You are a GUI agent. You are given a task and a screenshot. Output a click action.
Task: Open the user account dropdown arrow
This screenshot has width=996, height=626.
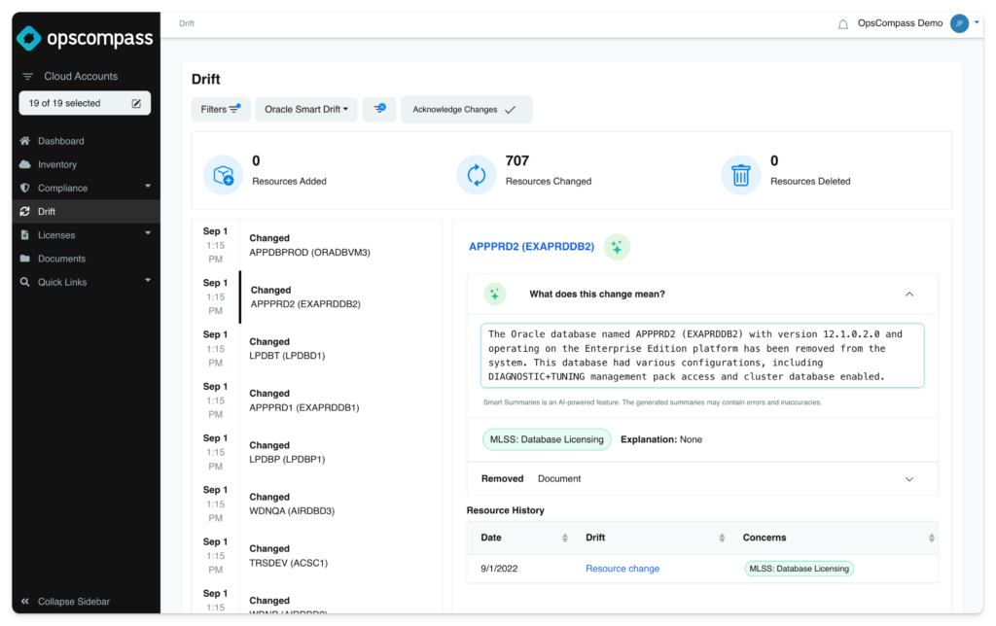977,22
